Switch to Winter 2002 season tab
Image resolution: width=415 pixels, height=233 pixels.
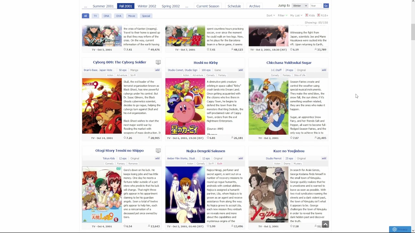coord(147,6)
